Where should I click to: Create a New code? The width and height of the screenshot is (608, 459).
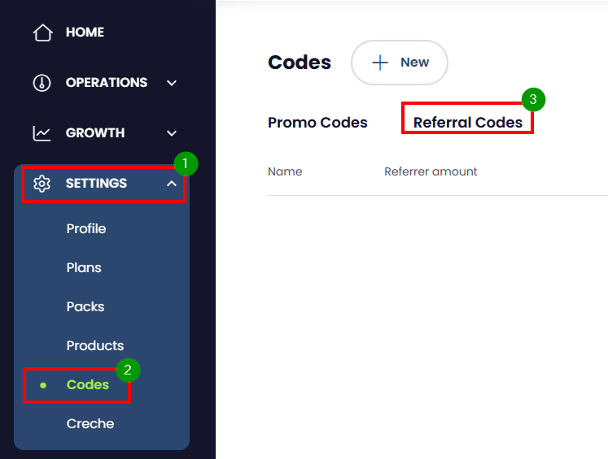[x=400, y=63]
